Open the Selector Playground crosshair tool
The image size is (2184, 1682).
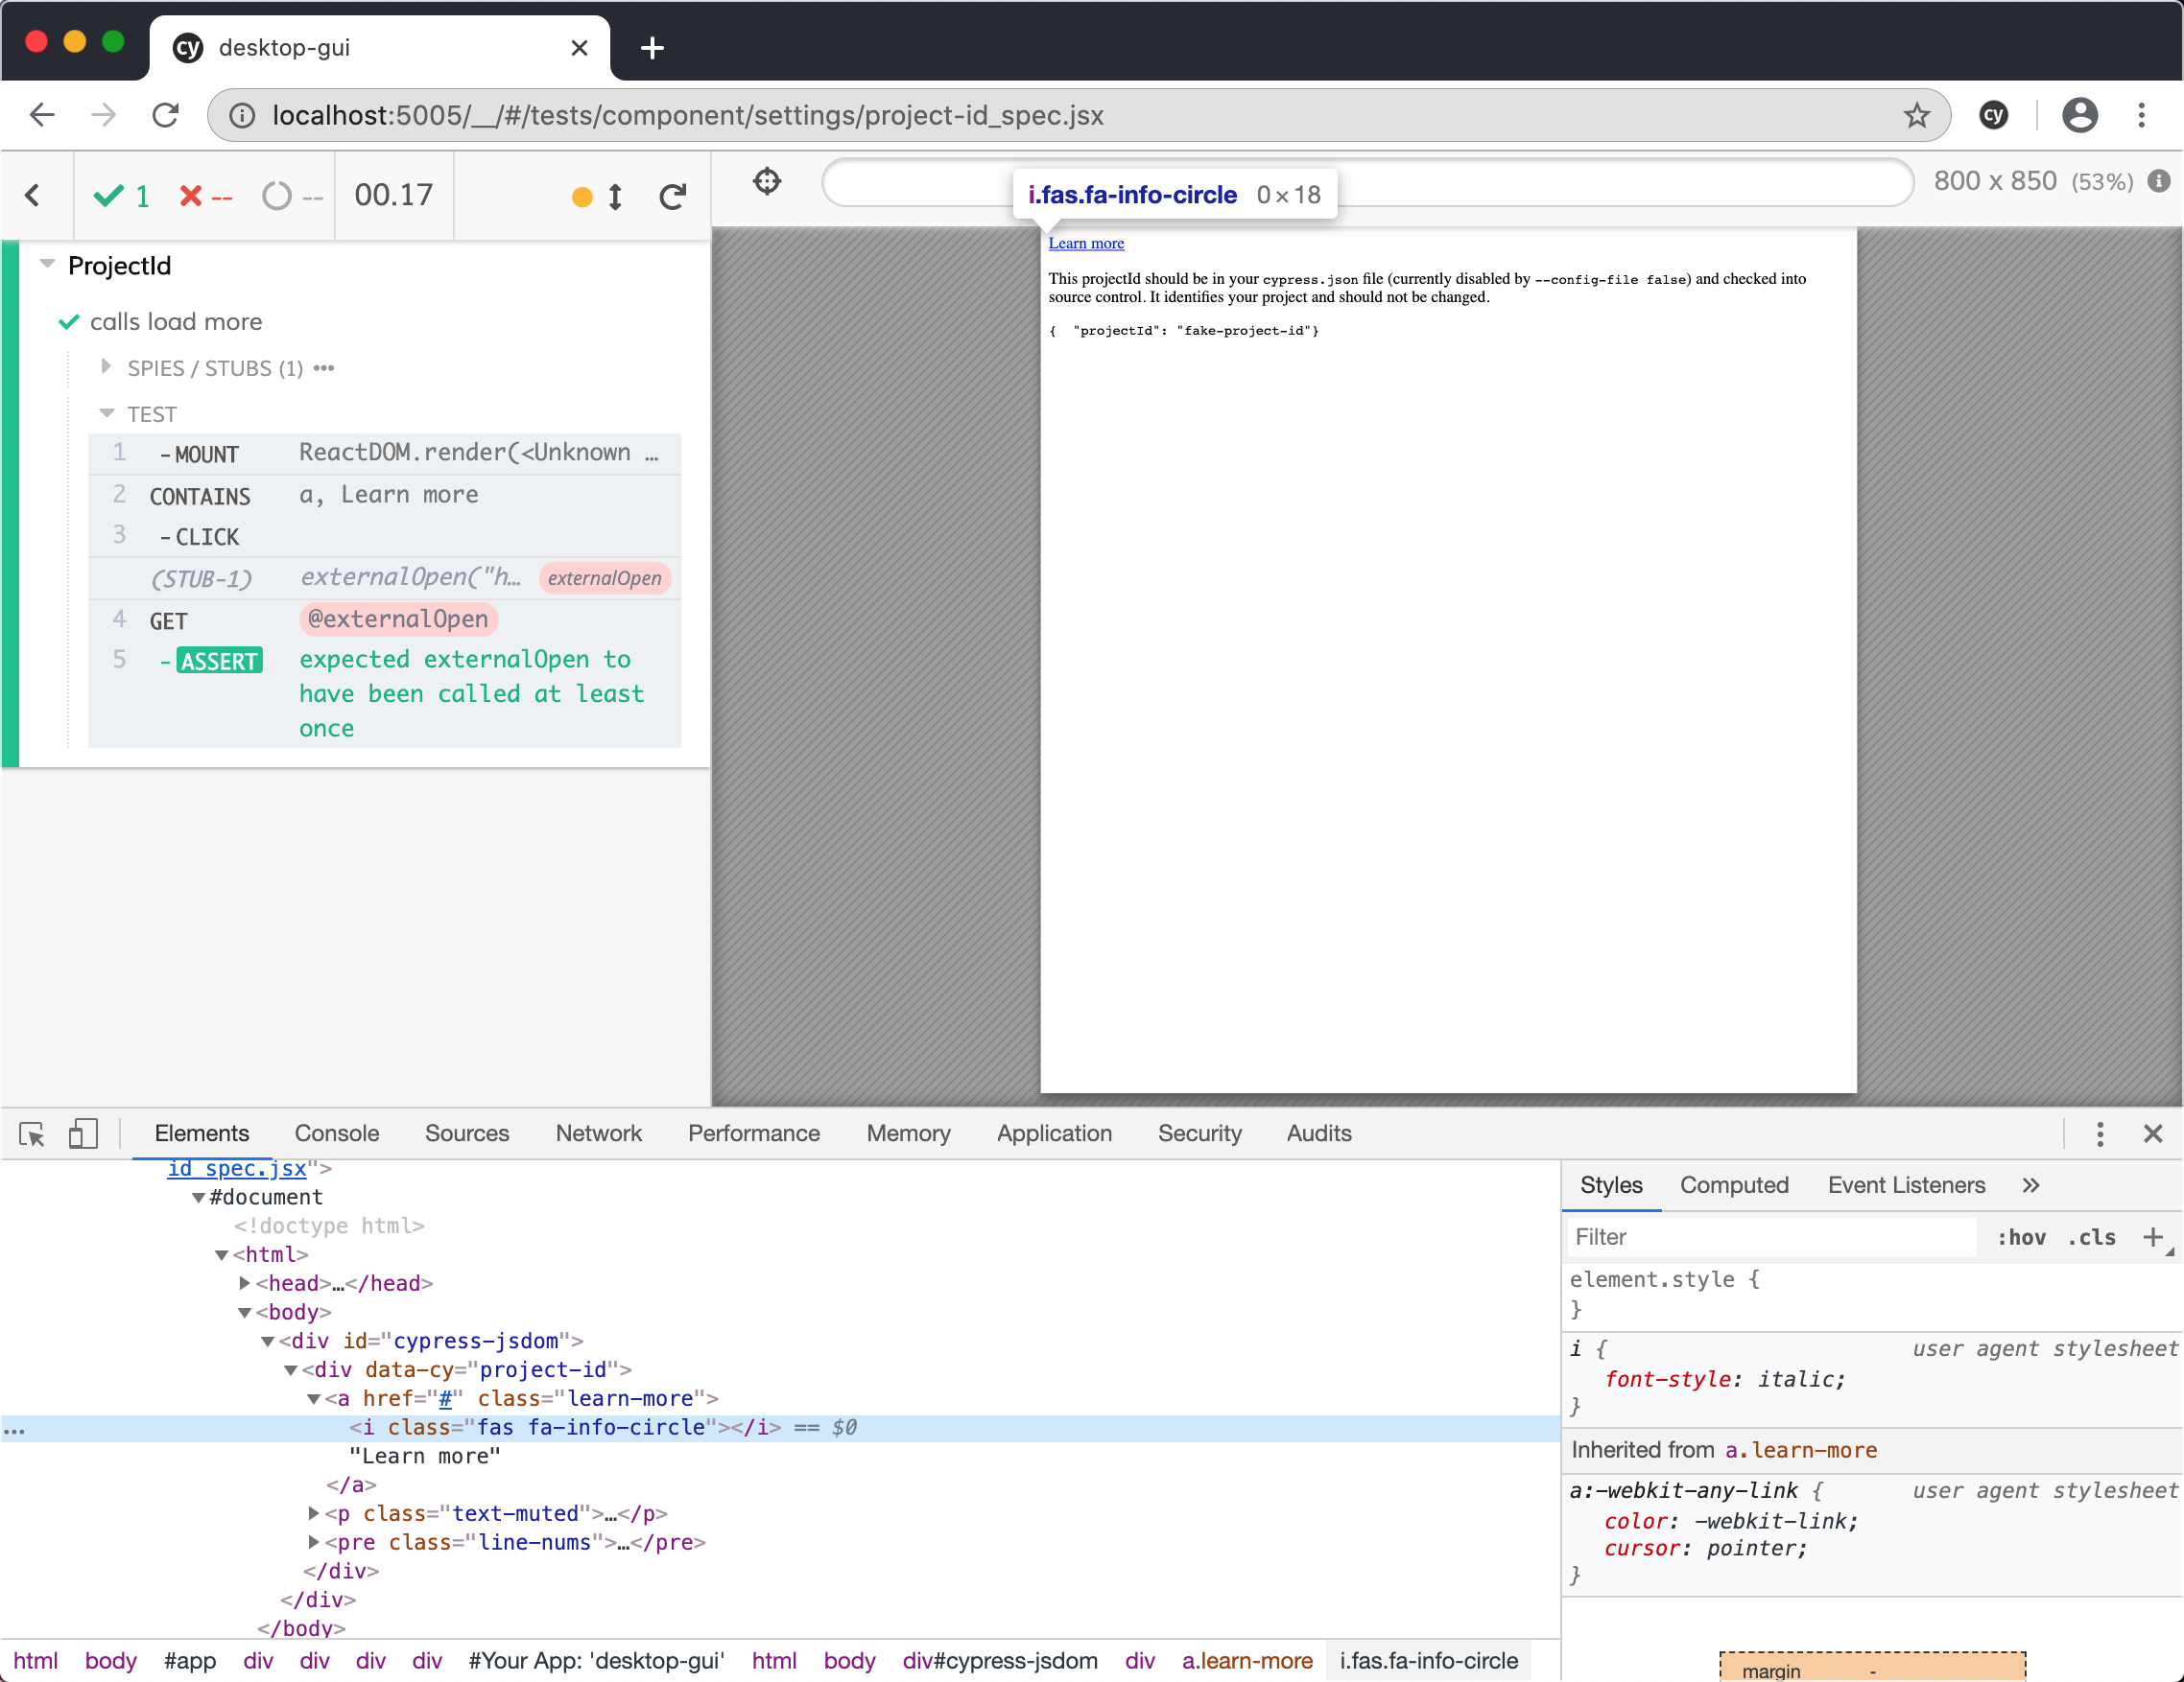coord(767,182)
